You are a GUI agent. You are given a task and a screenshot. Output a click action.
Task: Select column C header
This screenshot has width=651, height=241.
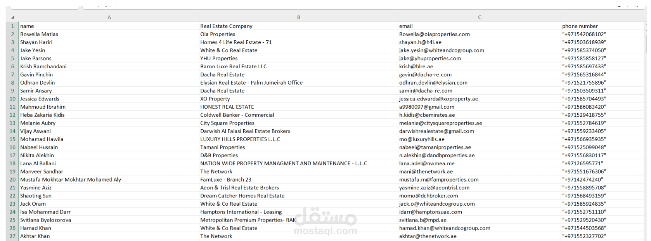click(x=480, y=17)
